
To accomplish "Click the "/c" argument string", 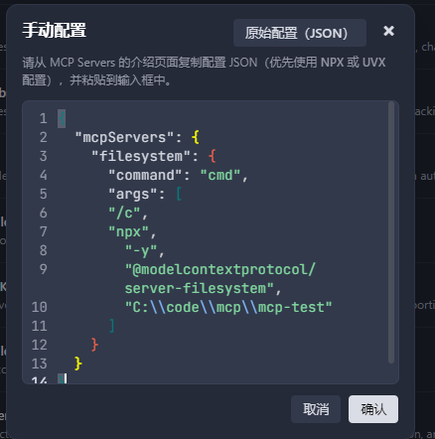I will [124, 213].
